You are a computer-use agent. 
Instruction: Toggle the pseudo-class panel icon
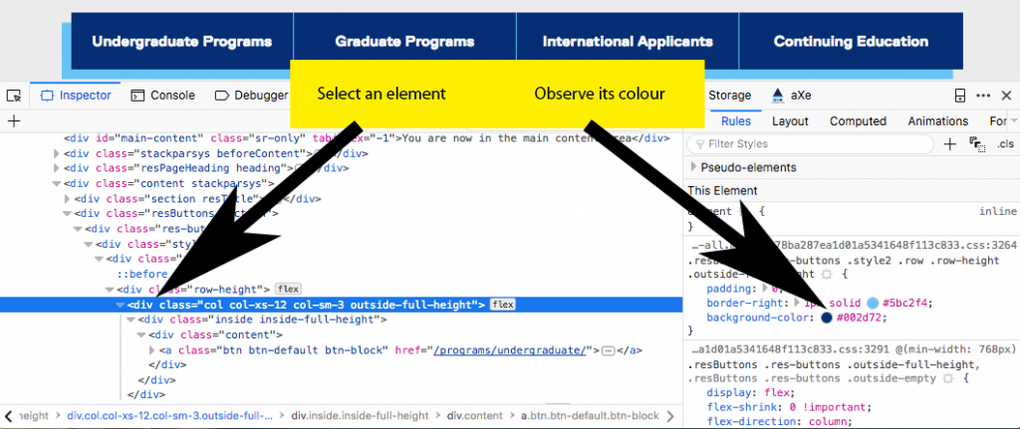[976, 144]
